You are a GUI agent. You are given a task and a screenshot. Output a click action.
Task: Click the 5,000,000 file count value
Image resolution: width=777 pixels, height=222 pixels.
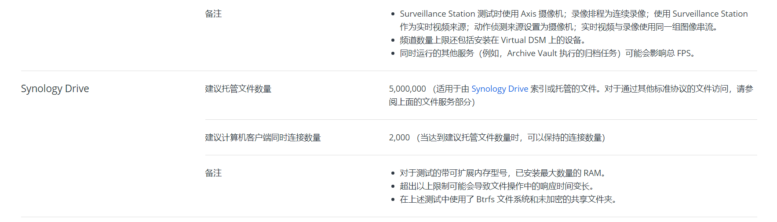pyautogui.click(x=407, y=89)
